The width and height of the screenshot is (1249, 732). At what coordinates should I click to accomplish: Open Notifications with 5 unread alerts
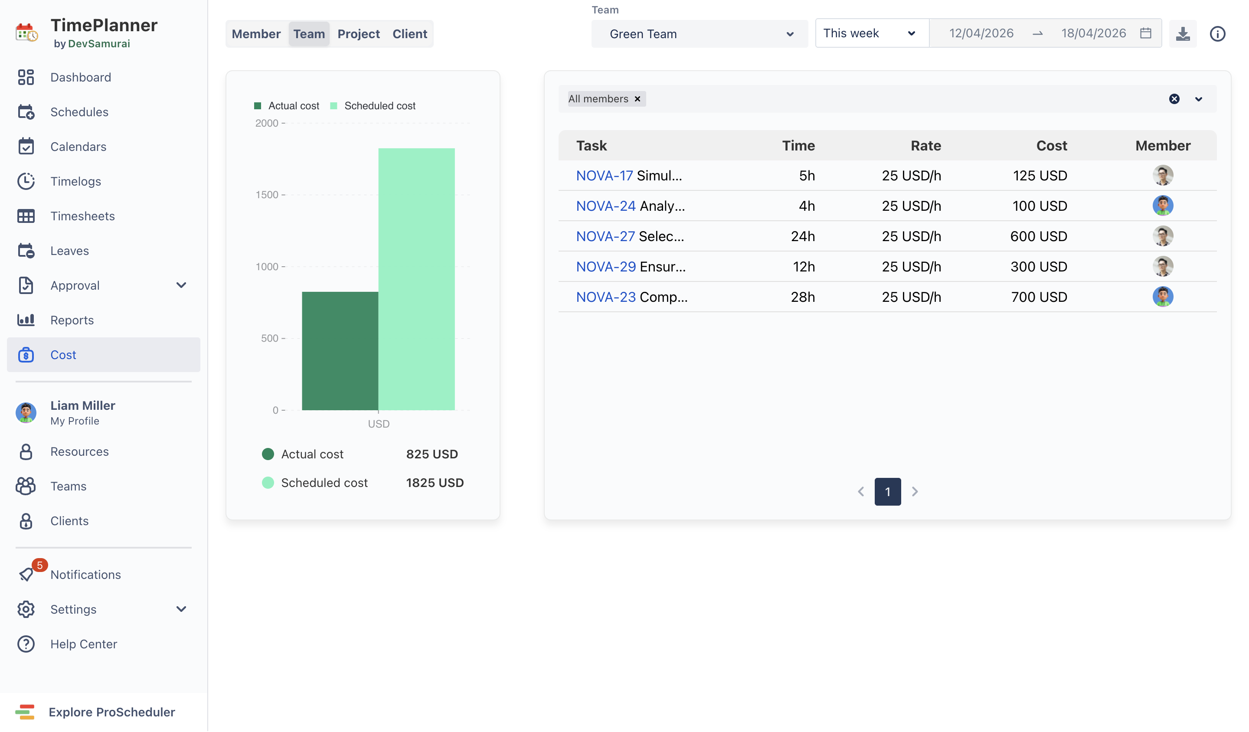click(85, 575)
